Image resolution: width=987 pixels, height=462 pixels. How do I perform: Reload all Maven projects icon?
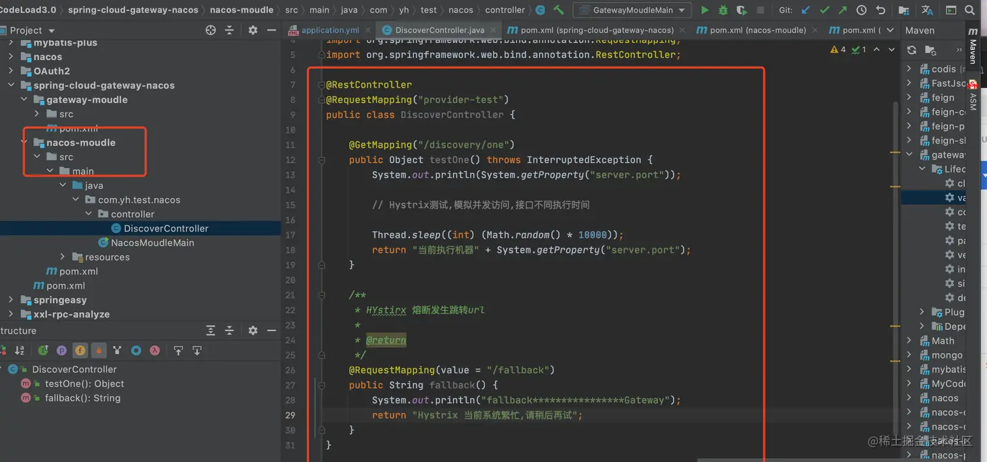[x=912, y=50]
